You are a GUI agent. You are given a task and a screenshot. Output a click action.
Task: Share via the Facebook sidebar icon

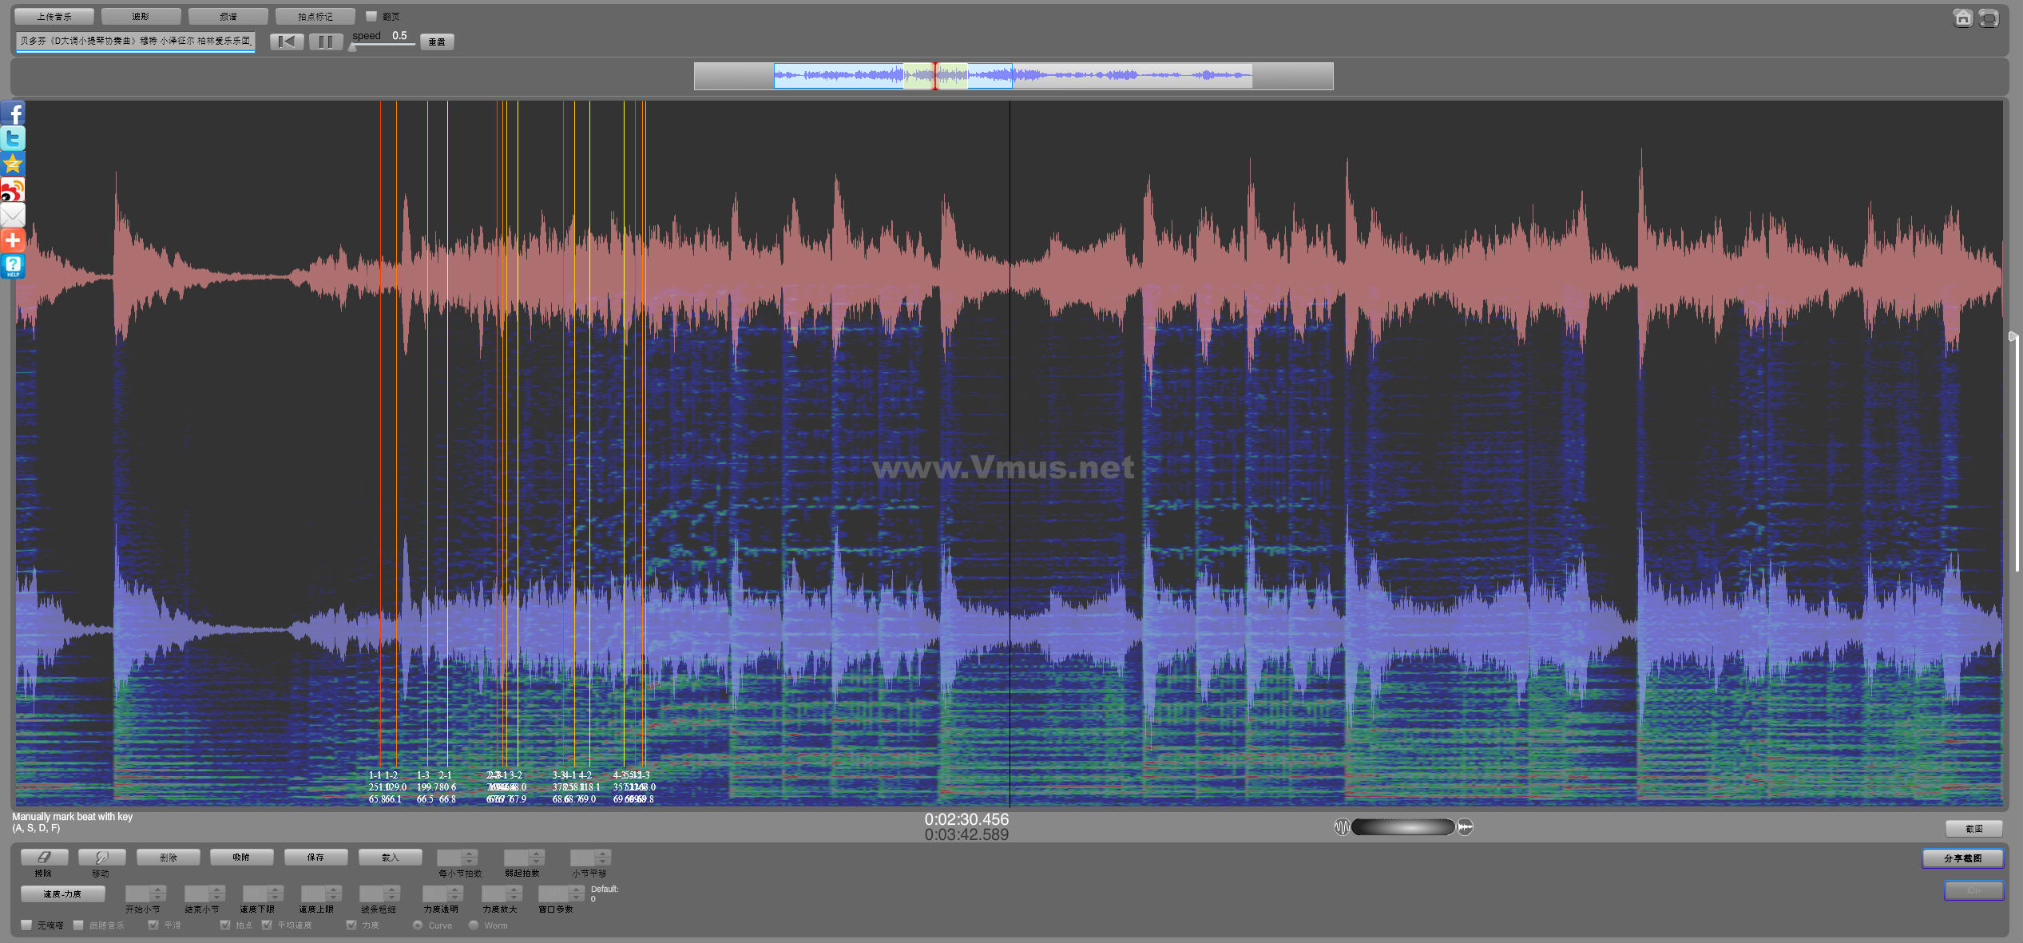pyautogui.click(x=13, y=113)
